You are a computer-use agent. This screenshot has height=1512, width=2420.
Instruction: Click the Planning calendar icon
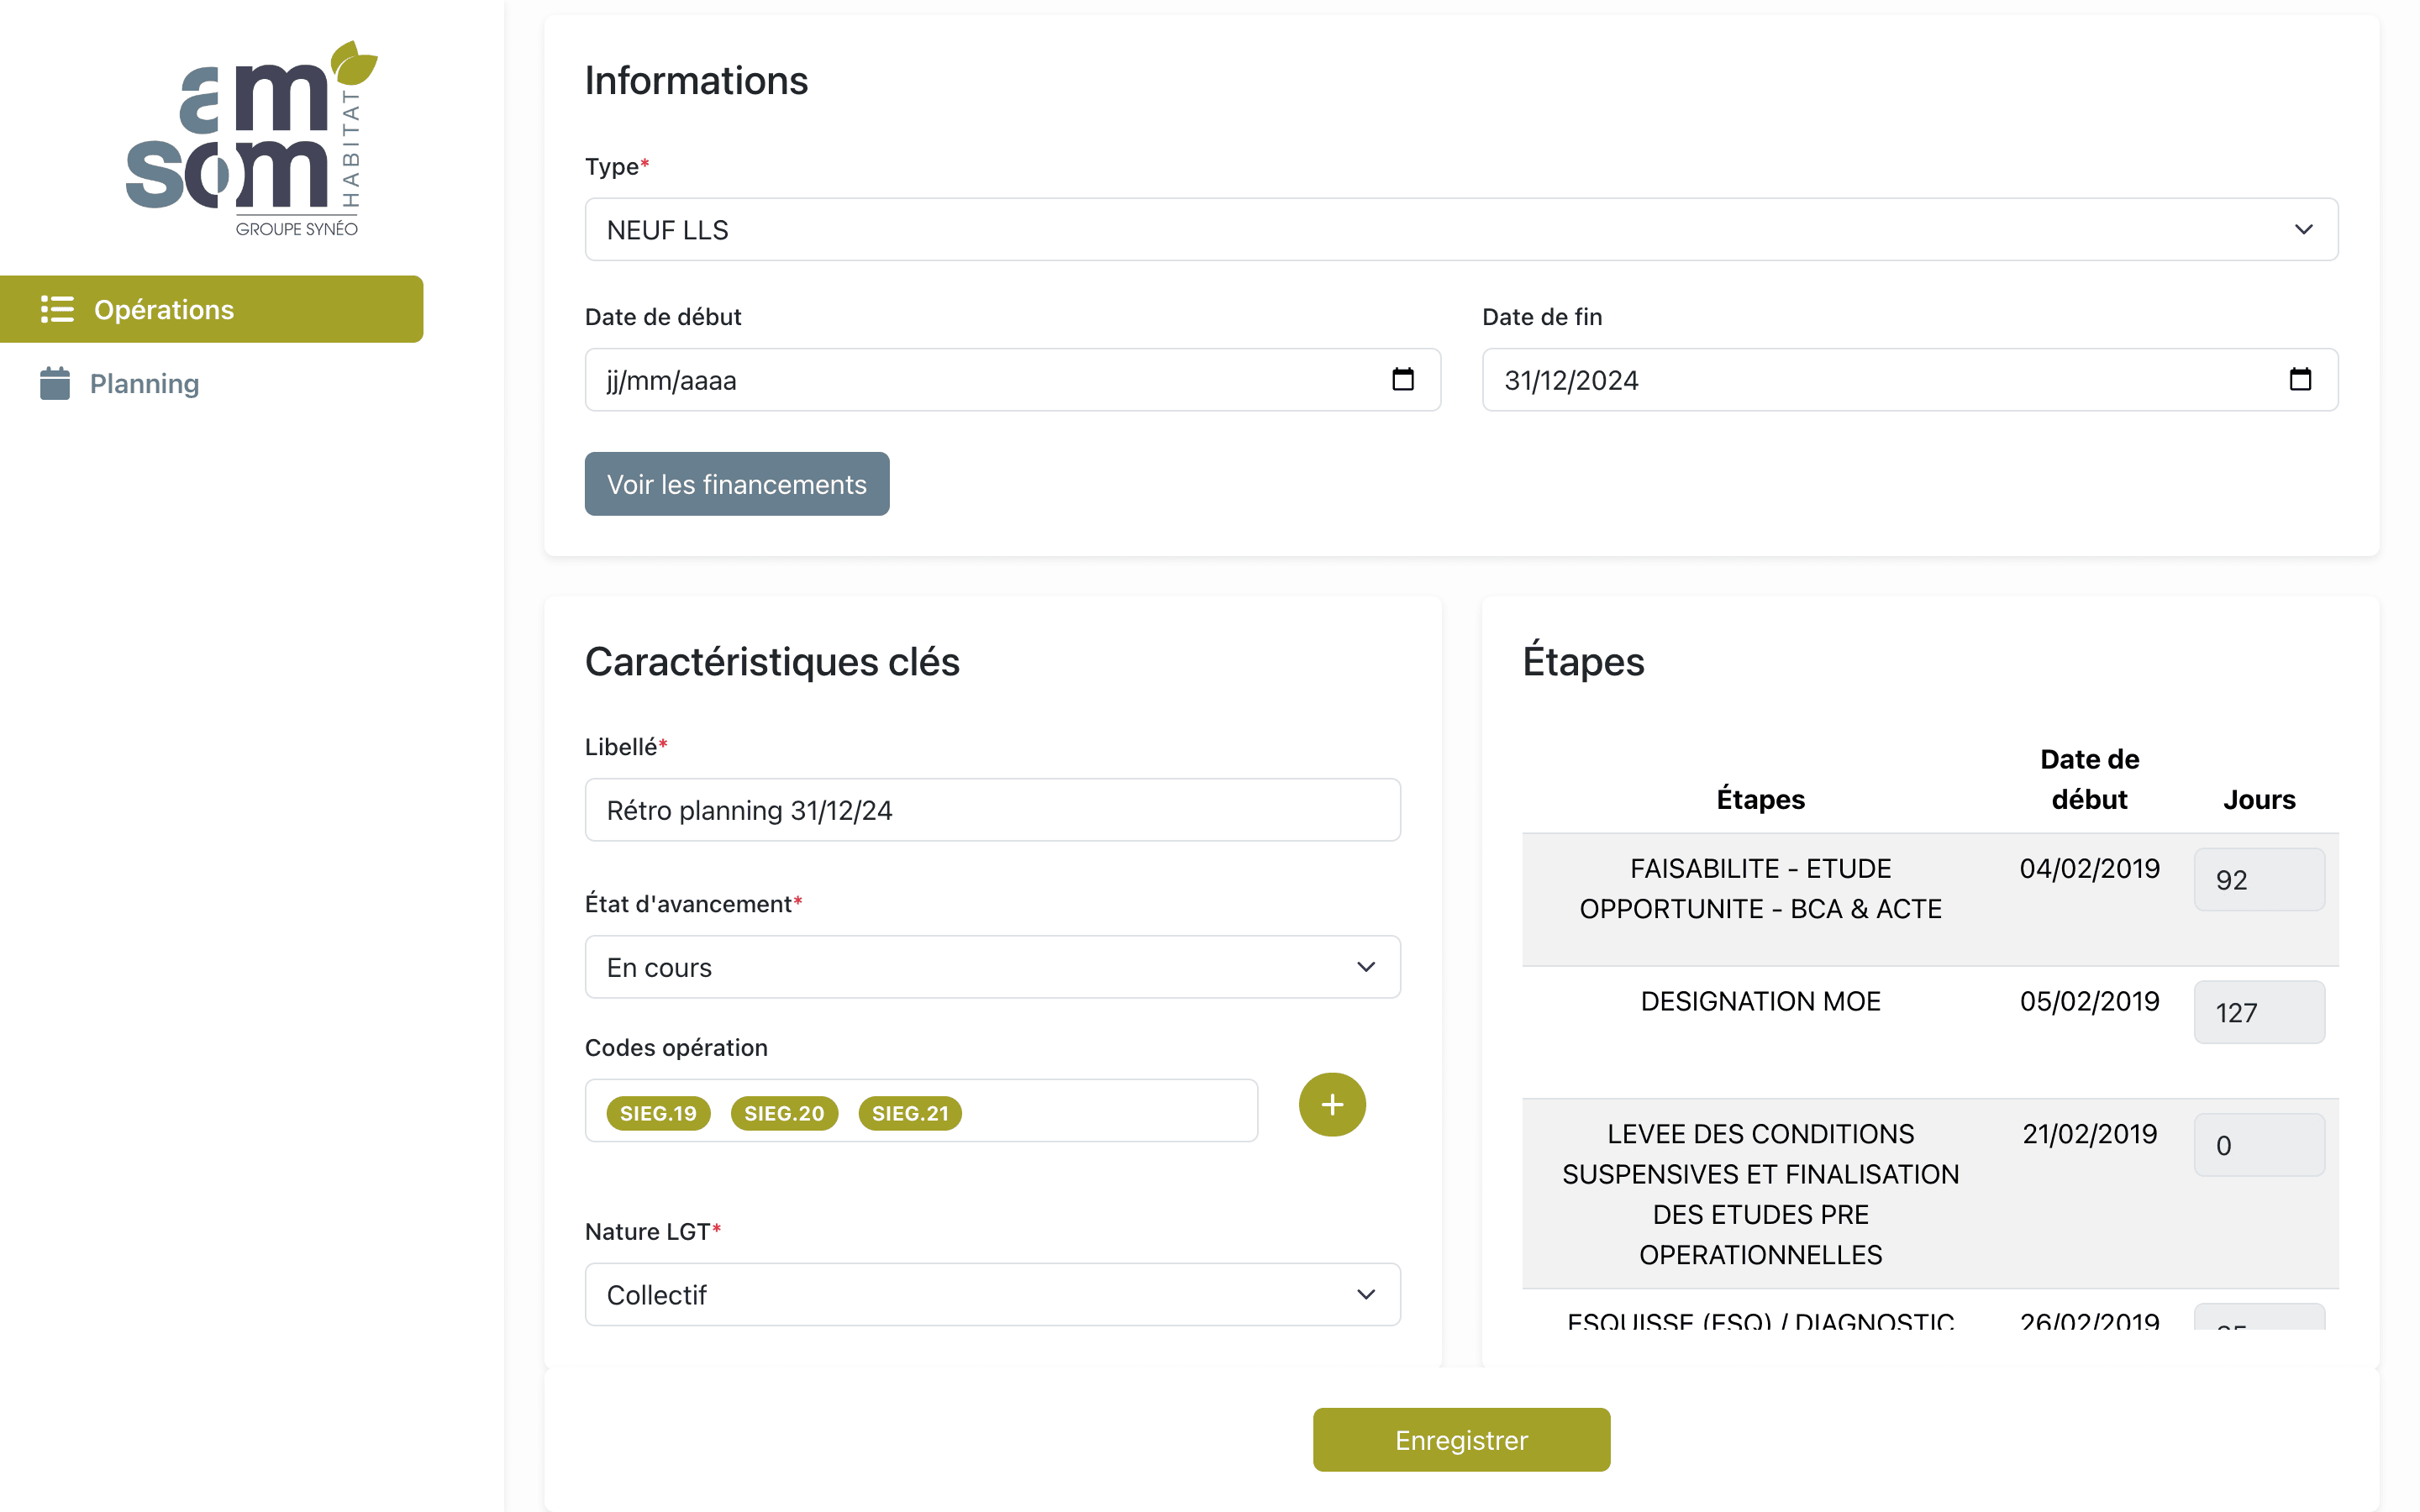tap(55, 383)
